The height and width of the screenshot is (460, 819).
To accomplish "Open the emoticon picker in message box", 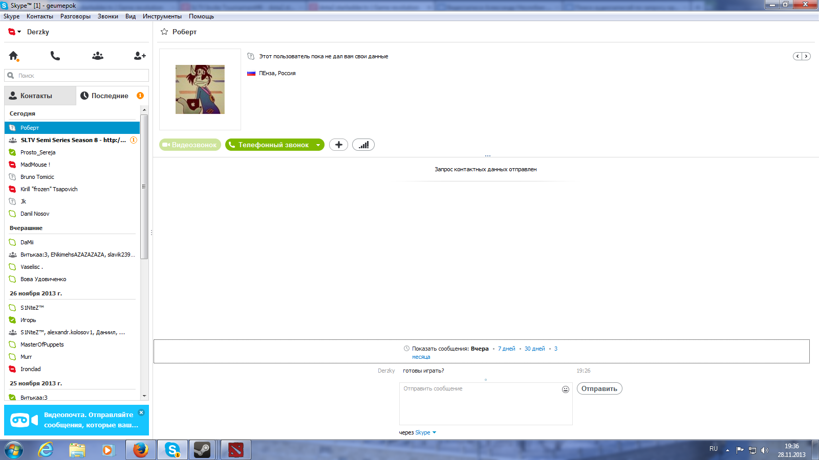I will 566,389.
